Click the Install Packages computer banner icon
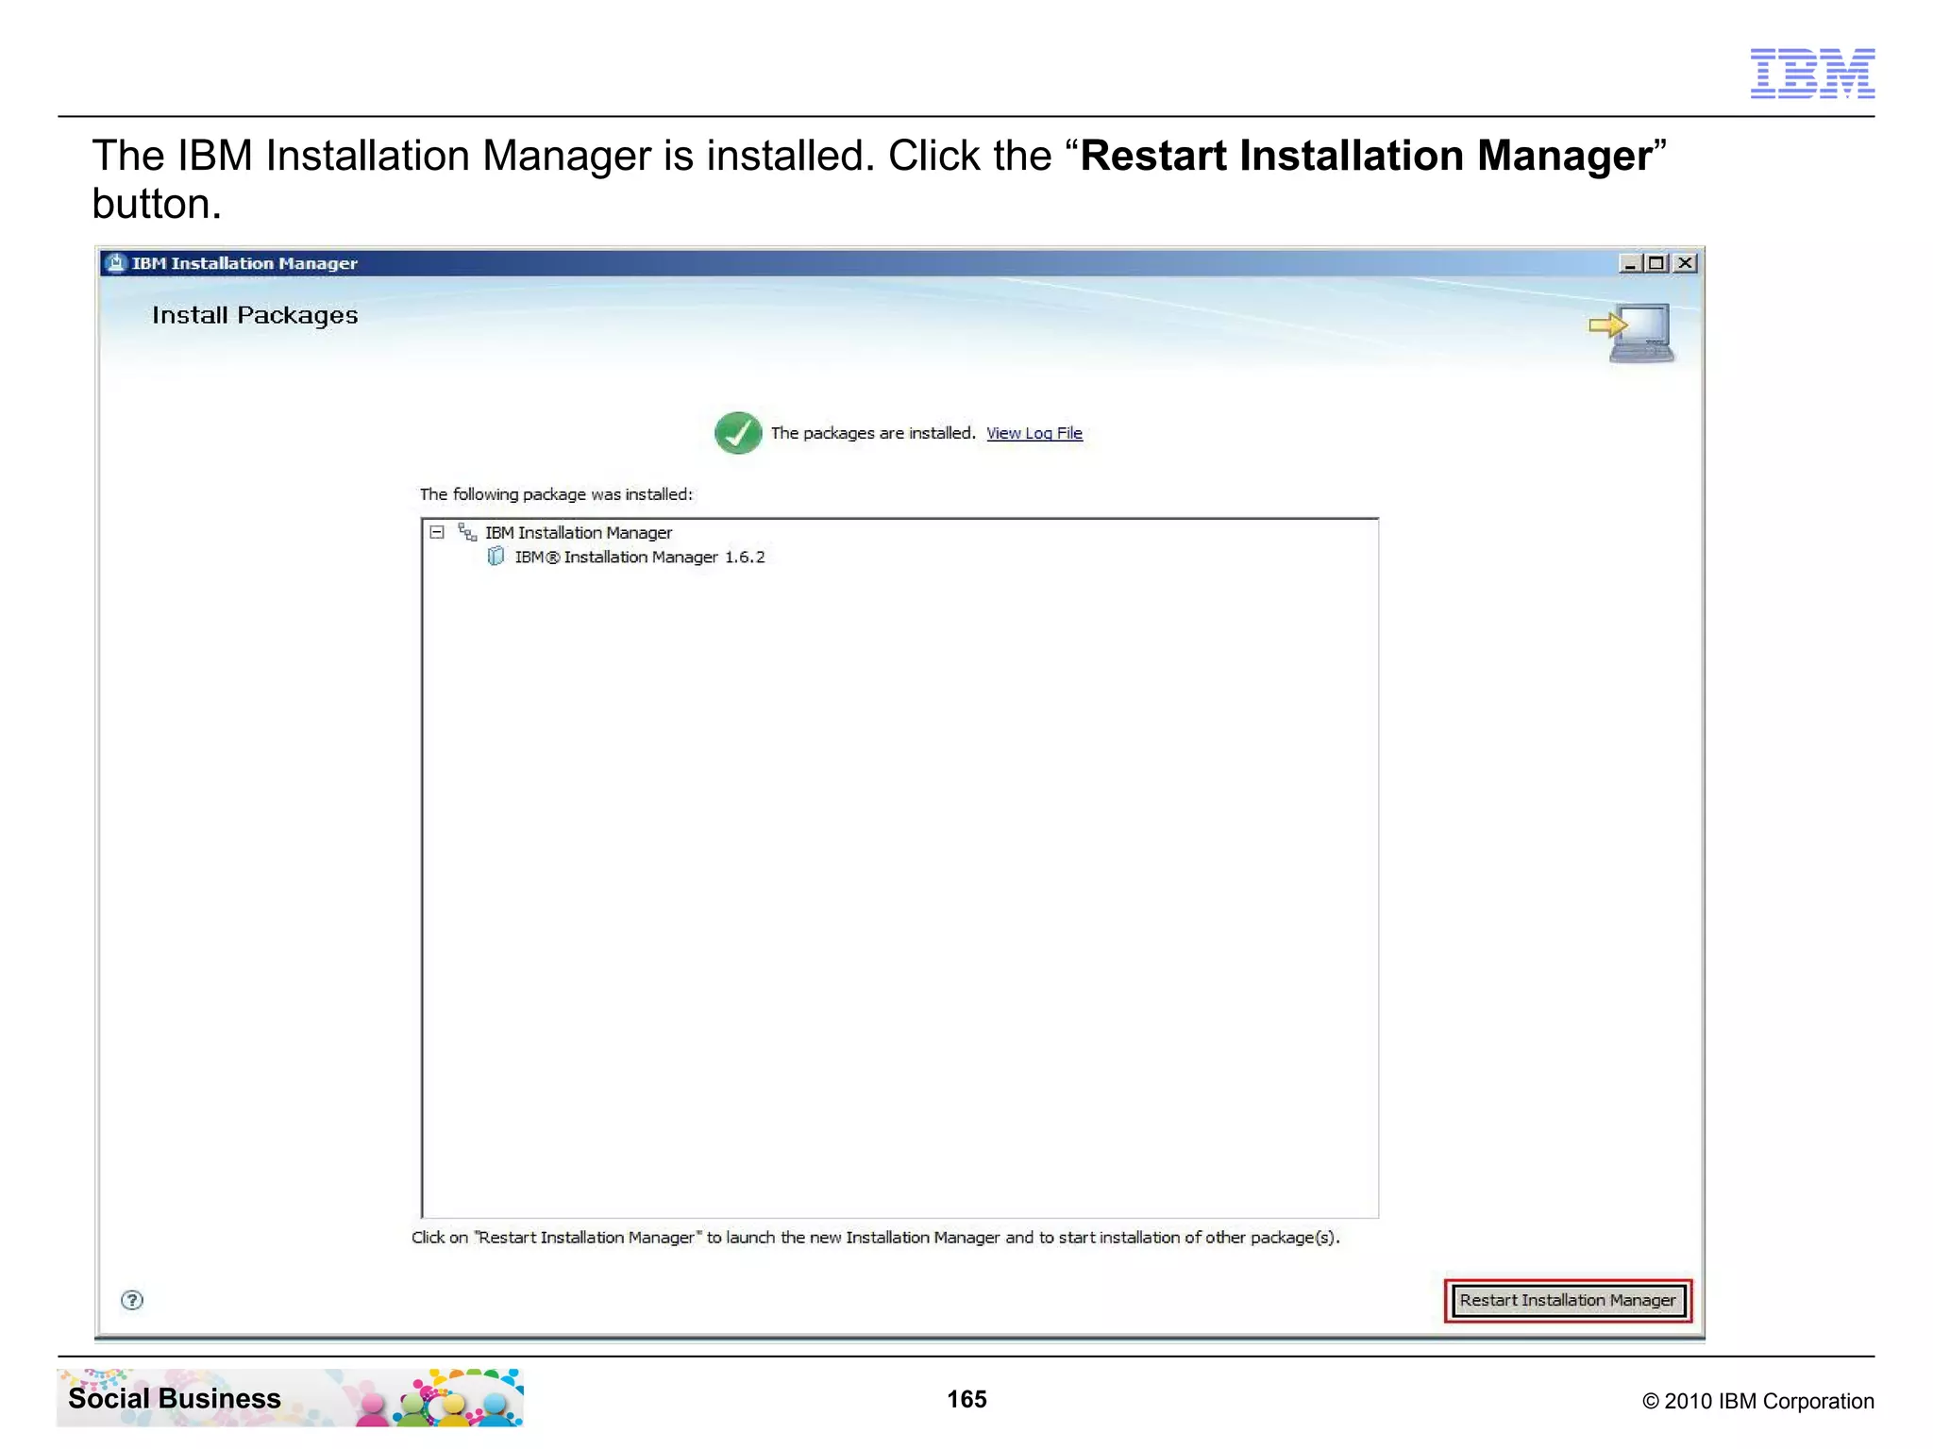The image size is (1933, 1449). click(x=1632, y=332)
